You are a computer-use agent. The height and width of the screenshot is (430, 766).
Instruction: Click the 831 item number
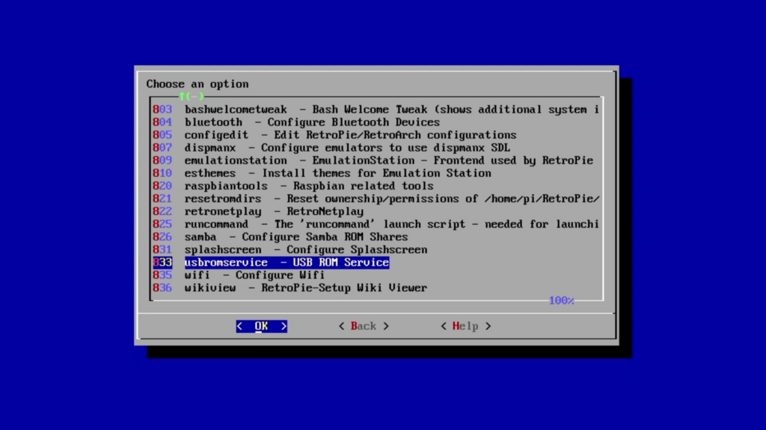[x=162, y=249]
